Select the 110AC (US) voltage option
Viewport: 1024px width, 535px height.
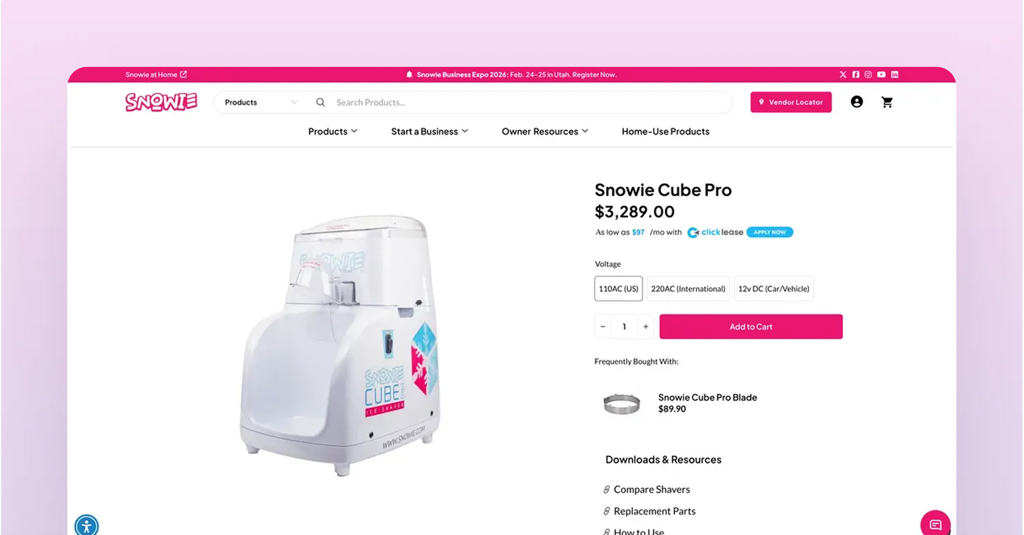(x=618, y=289)
